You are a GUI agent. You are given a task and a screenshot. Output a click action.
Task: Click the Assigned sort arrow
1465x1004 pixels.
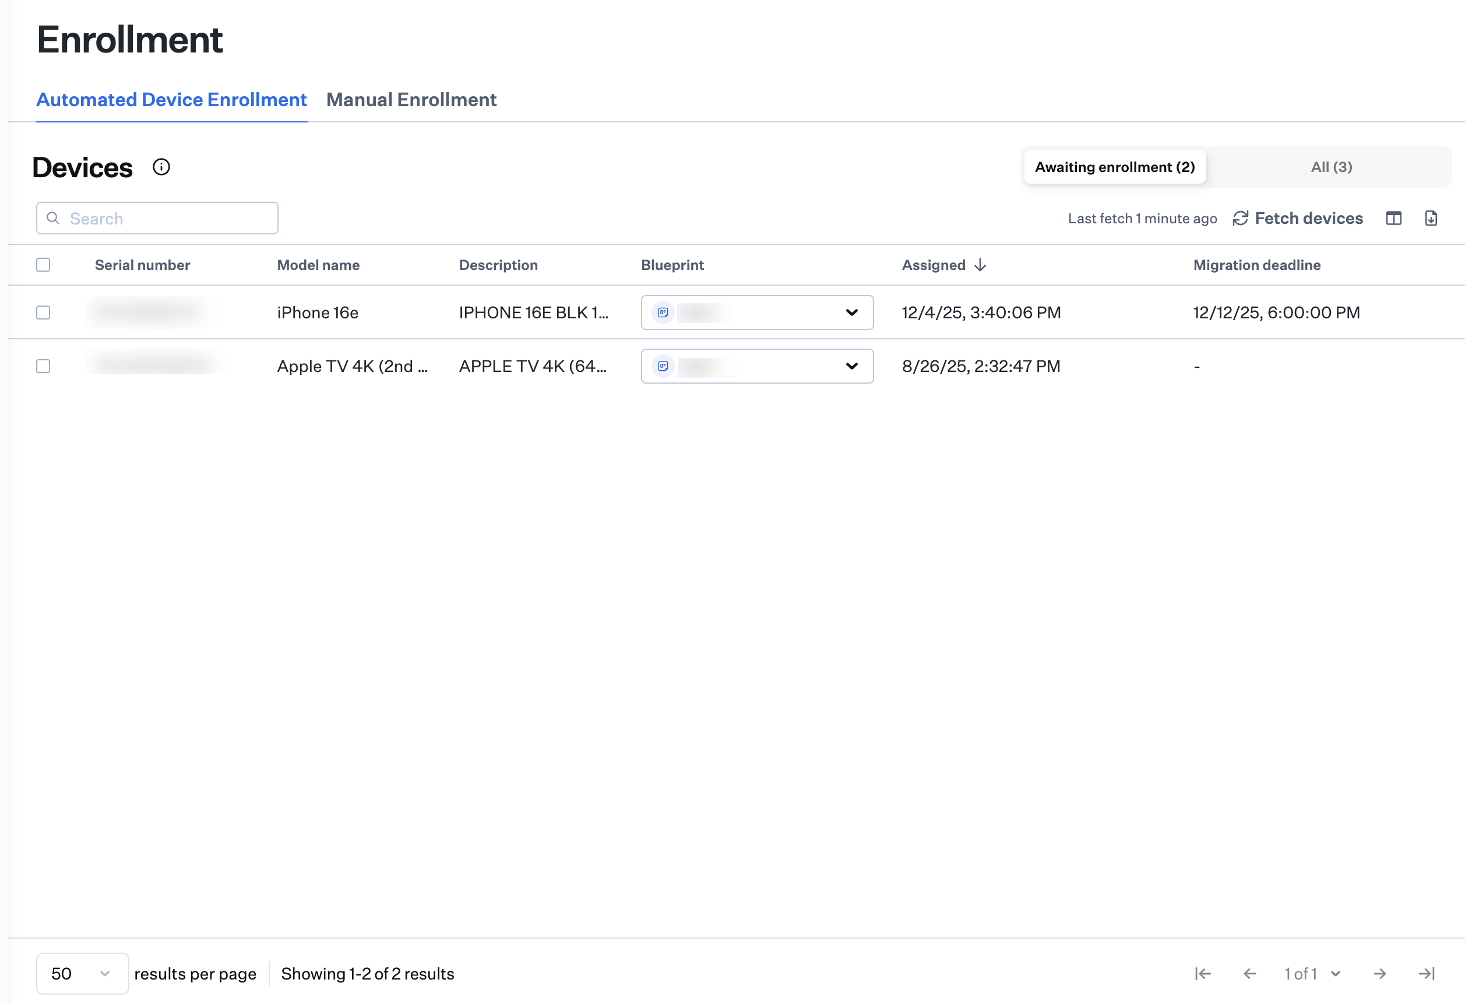pos(980,265)
